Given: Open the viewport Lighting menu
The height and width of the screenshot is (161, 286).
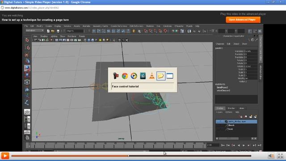Looking at the screenshot, I should 54,36.
